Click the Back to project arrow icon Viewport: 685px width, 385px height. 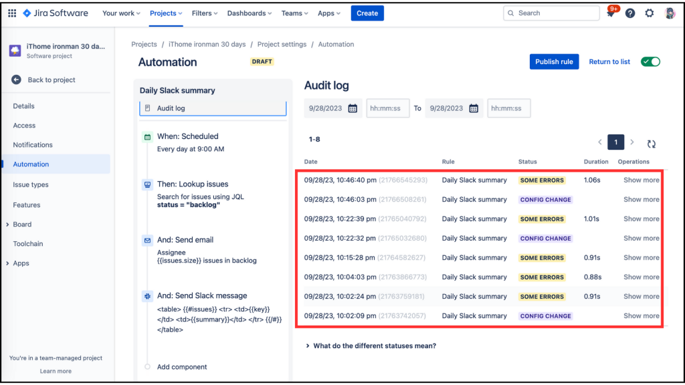pos(16,80)
